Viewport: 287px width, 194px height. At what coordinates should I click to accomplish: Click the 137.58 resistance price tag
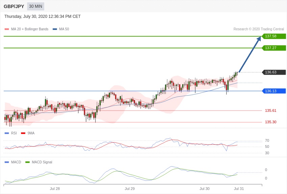(x=274, y=36)
